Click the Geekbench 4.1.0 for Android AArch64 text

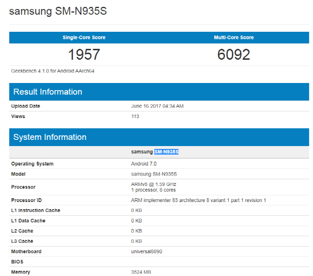click(53, 71)
